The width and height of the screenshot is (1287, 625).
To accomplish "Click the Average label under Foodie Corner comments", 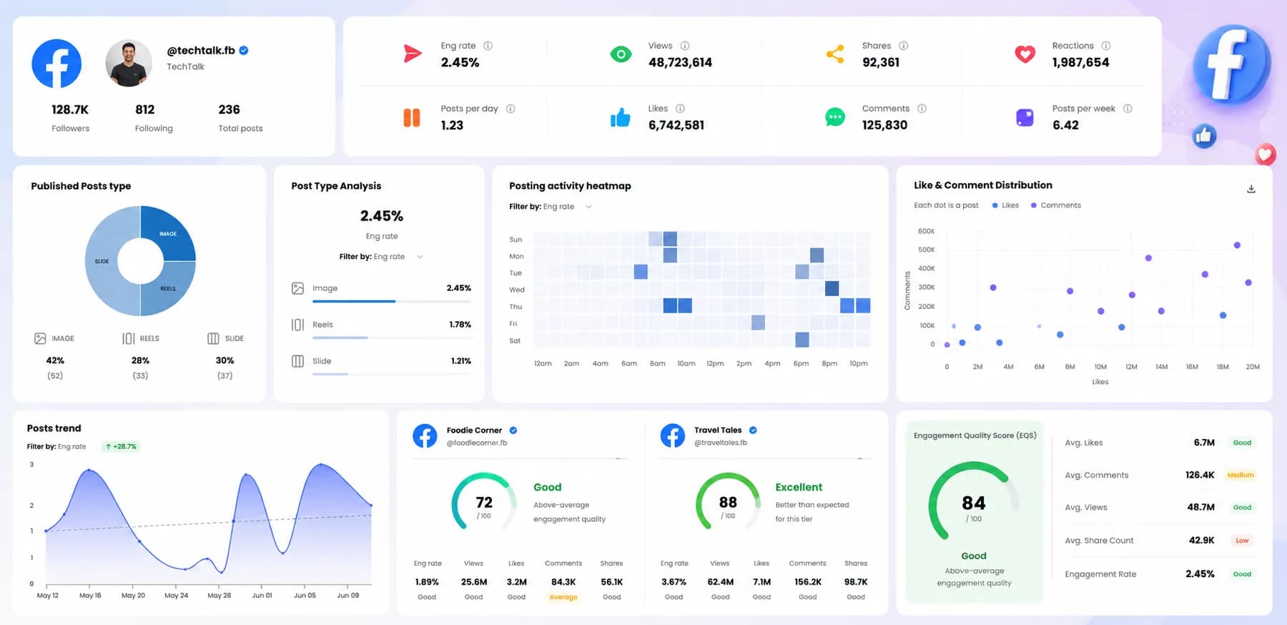I will (x=563, y=597).
